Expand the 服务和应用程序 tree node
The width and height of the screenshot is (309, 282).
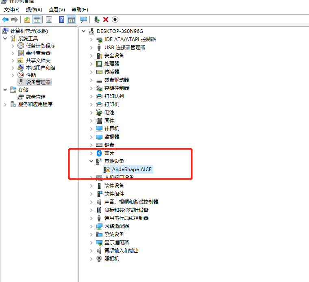(x=5, y=104)
